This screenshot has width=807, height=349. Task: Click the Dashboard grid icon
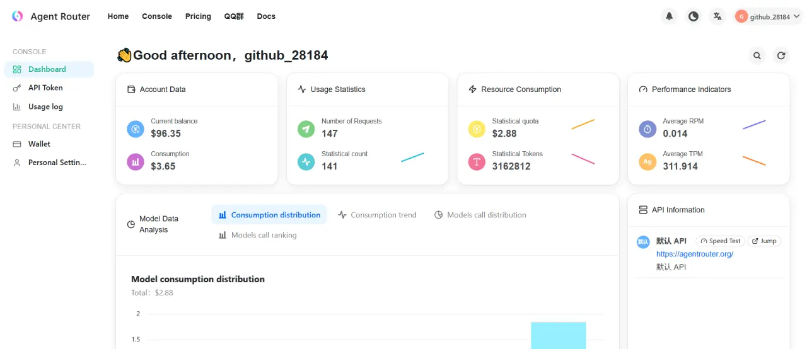click(x=17, y=69)
